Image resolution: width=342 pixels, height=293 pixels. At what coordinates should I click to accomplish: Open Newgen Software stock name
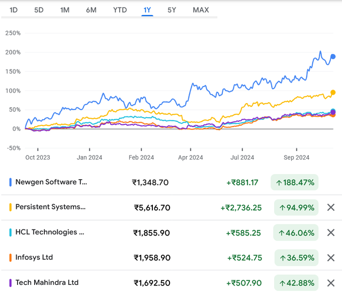click(x=51, y=182)
